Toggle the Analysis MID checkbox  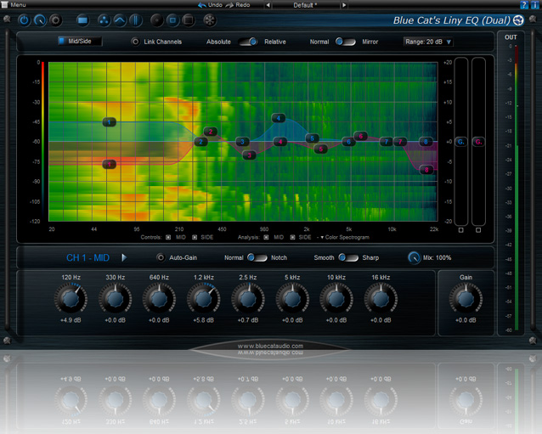tap(266, 238)
